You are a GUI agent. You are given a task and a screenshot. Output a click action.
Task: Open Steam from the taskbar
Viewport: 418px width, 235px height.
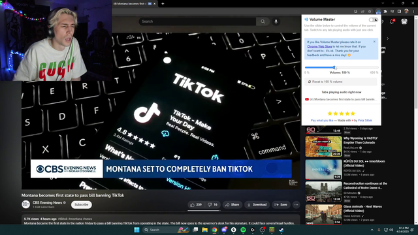(x=281, y=230)
